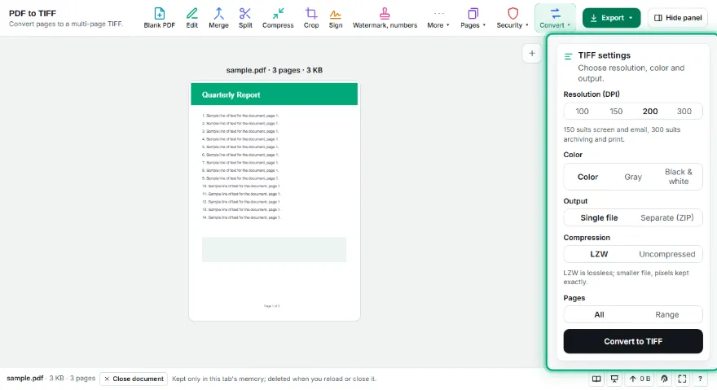Click the book reading-view icon in status bar
Screen dimensions: 717x390
click(596, 379)
